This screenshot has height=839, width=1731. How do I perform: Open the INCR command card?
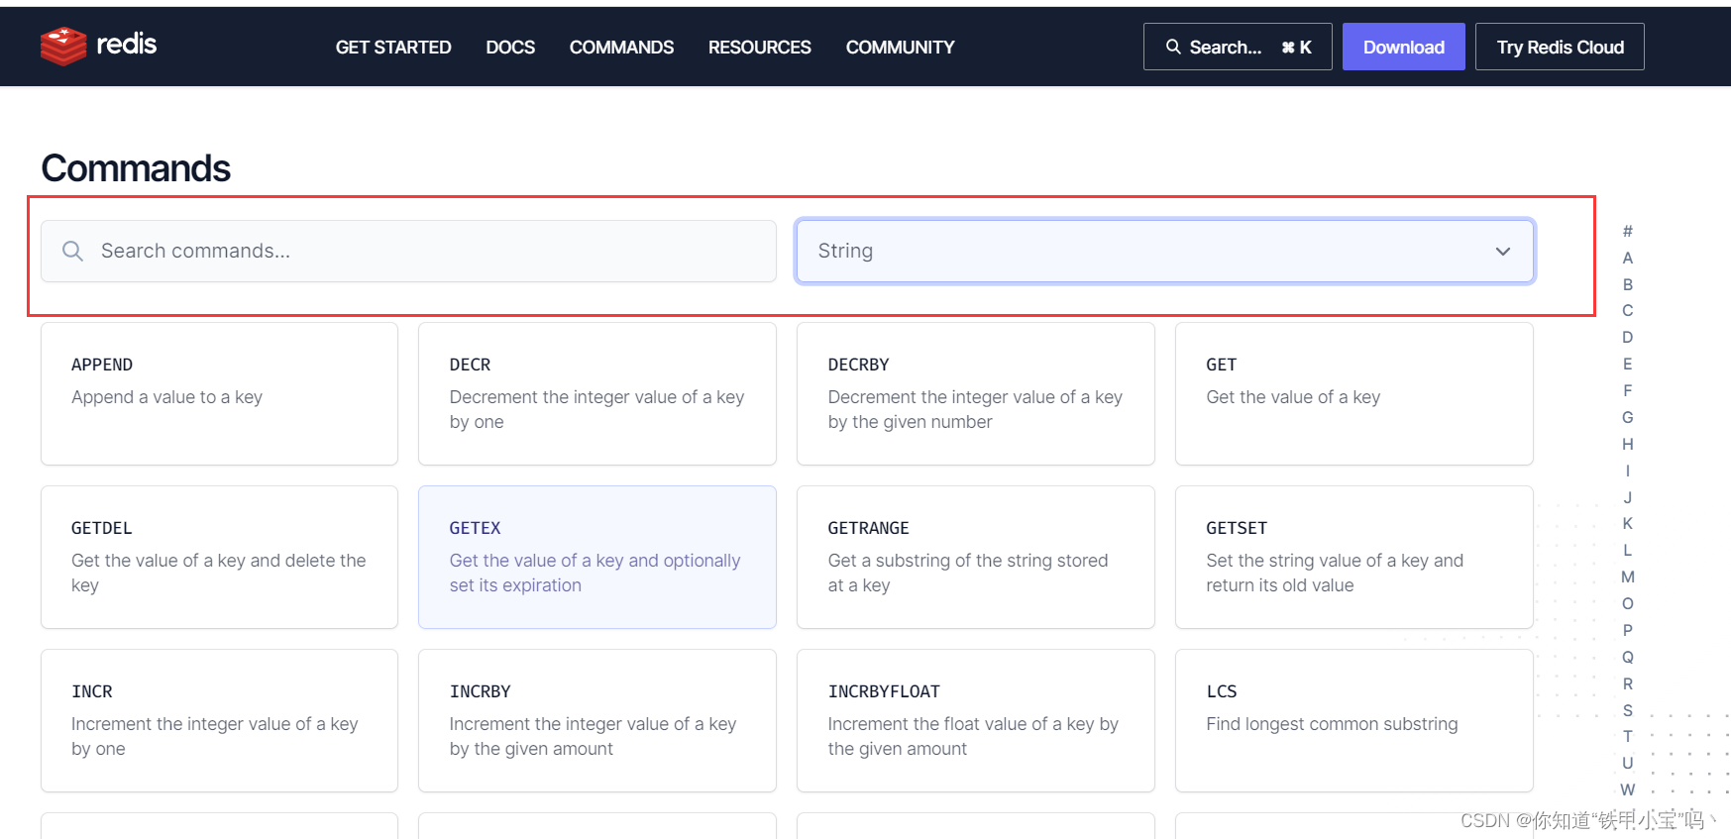pos(219,720)
